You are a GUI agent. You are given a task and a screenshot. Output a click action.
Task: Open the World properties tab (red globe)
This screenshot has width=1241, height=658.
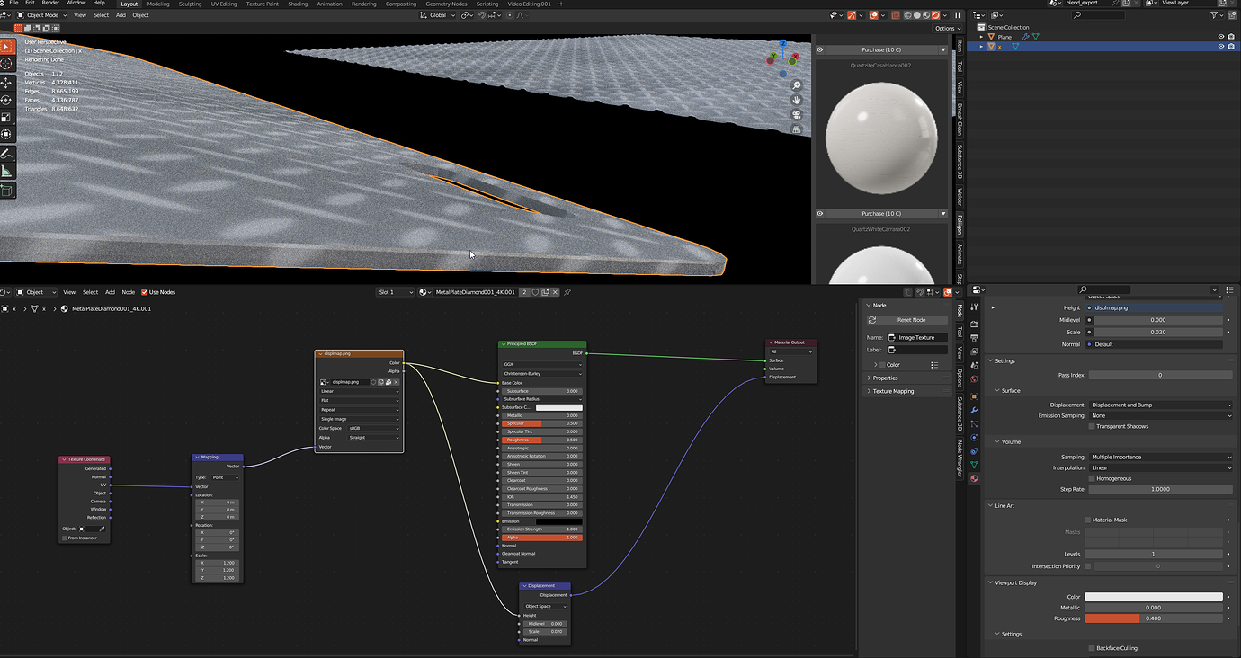pyautogui.click(x=974, y=378)
